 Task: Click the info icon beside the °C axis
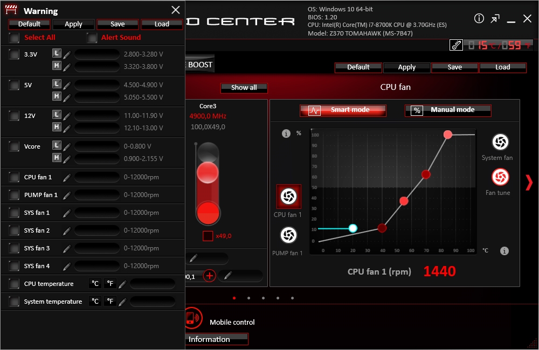tap(505, 251)
